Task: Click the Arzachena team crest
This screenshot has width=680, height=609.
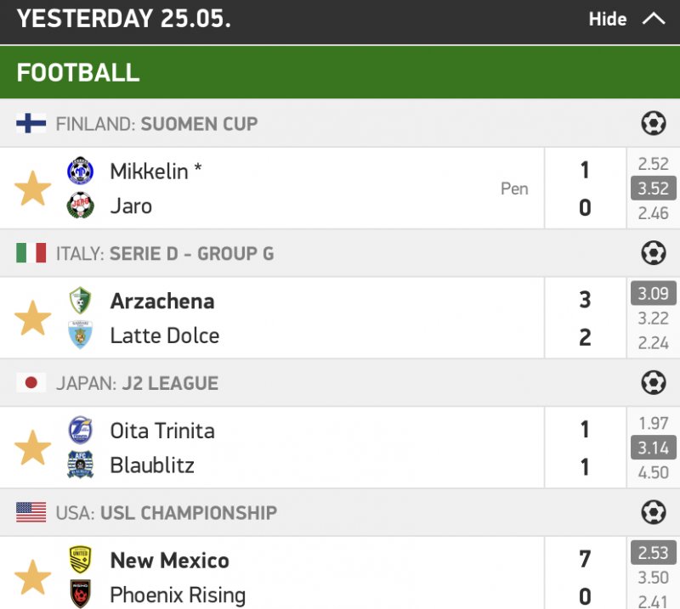Action: [x=81, y=301]
